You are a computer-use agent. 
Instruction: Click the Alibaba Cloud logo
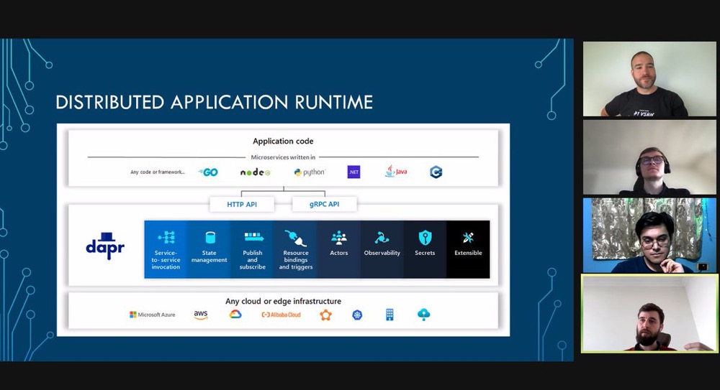(281, 315)
